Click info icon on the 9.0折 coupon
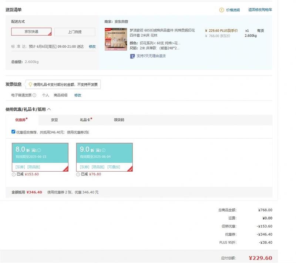 pyautogui.click(x=104, y=150)
